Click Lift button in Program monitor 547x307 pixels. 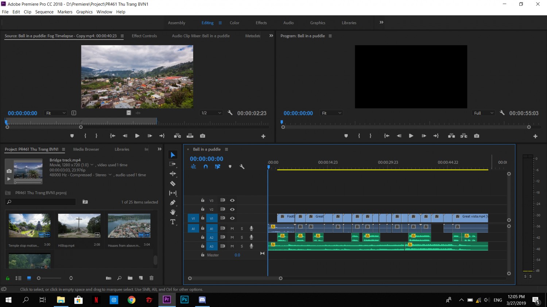click(x=451, y=136)
